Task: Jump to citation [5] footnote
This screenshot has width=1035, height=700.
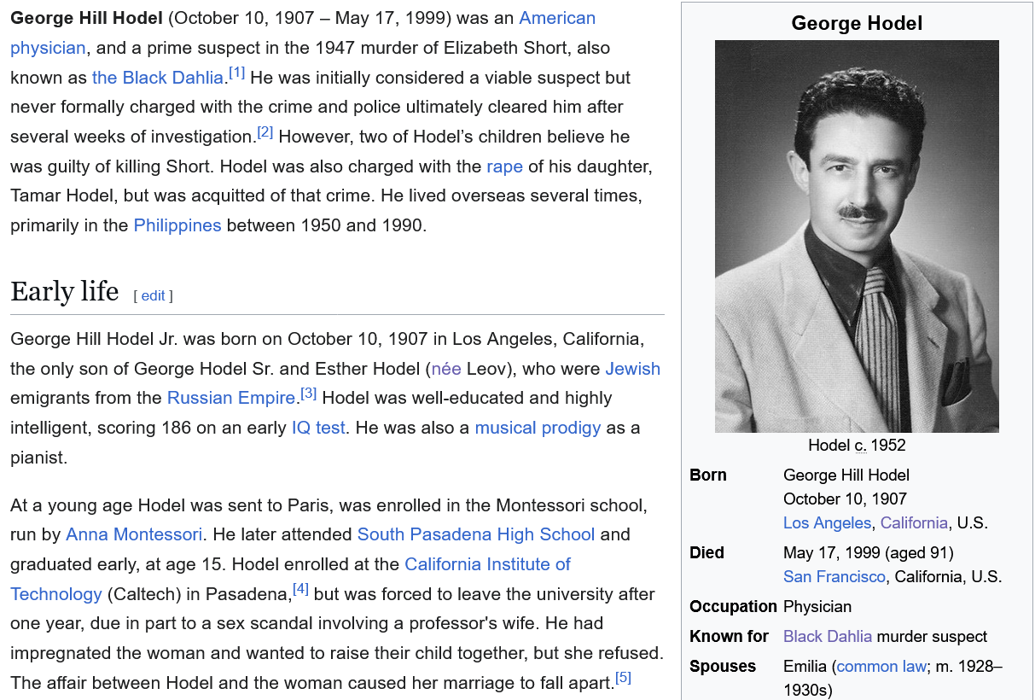Action: click(624, 678)
